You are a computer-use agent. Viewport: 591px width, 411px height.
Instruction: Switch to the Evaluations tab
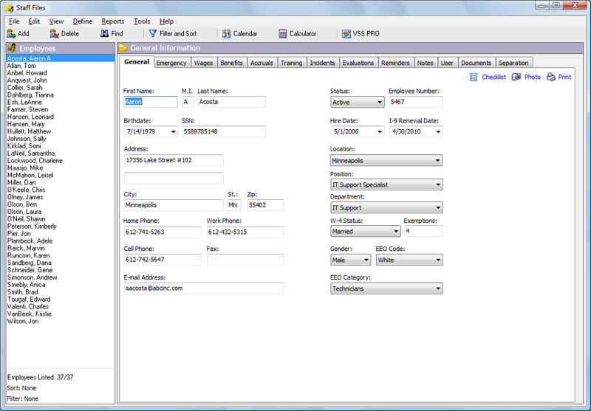pyautogui.click(x=358, y=63)
